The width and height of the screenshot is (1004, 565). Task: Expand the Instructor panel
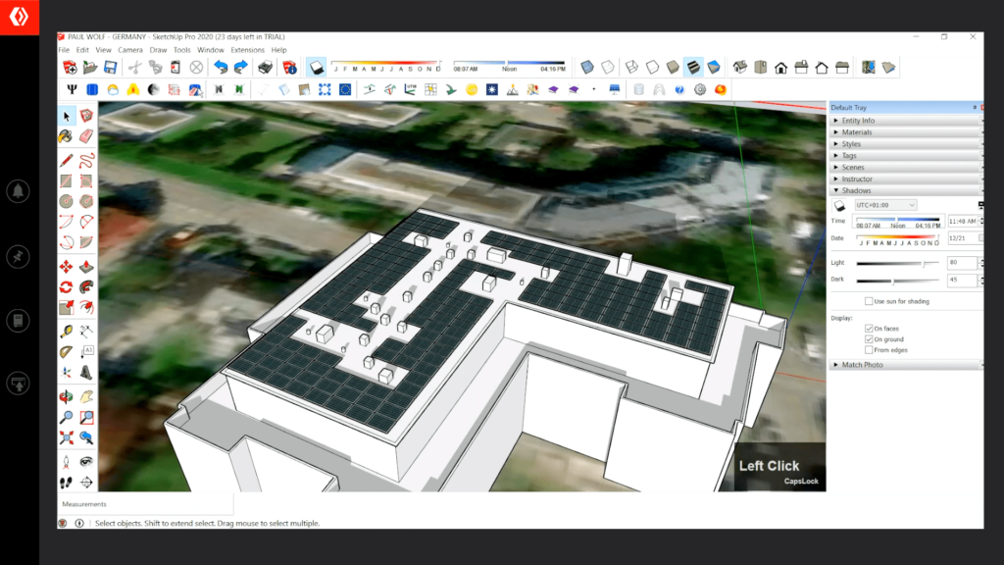pyautogui.click(x=905, y=179)
